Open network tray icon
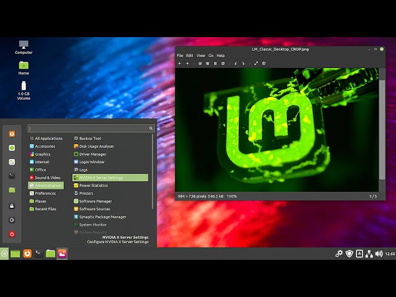Screen dimensions: 396x297 click(x=369, y=254)
